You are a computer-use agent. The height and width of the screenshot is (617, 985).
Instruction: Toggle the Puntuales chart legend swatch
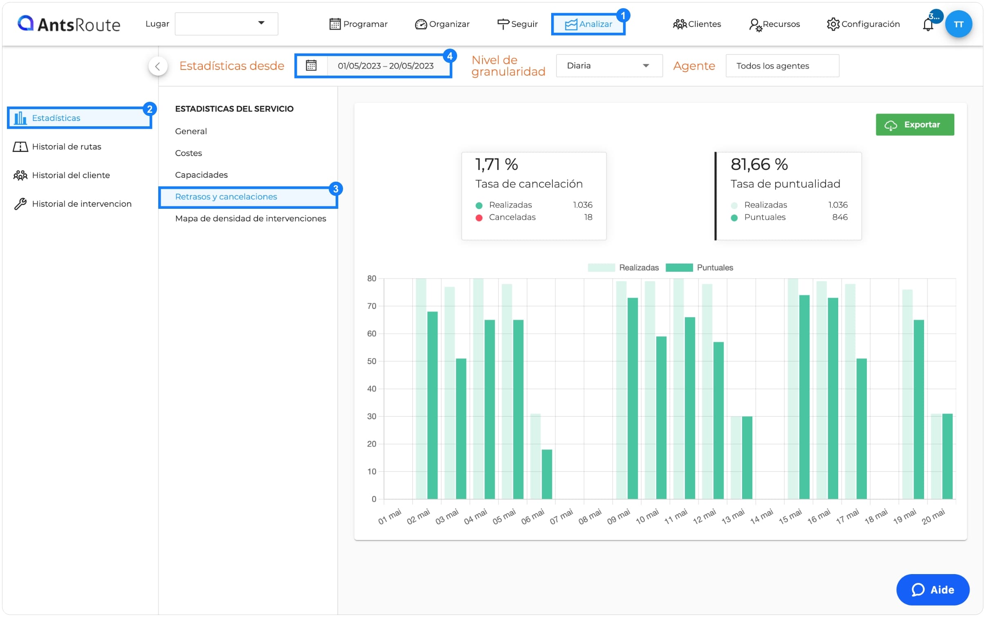[679, 268]
